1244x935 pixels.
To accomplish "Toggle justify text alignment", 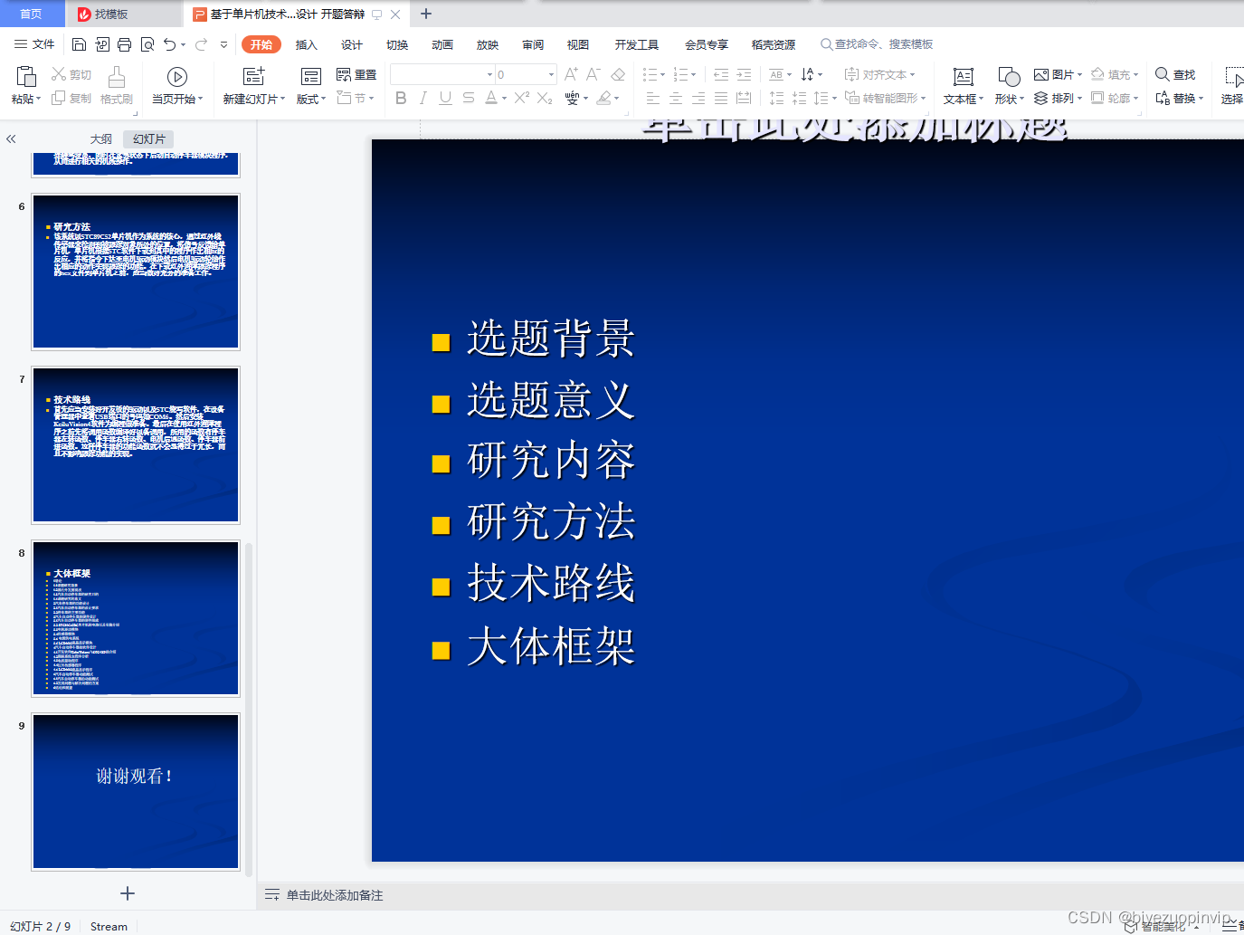I will (721, 98).
